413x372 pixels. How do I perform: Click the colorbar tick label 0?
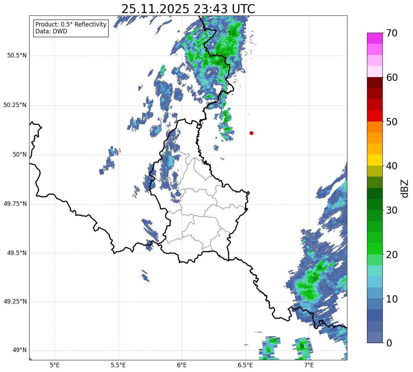click(x=389, y=343)
